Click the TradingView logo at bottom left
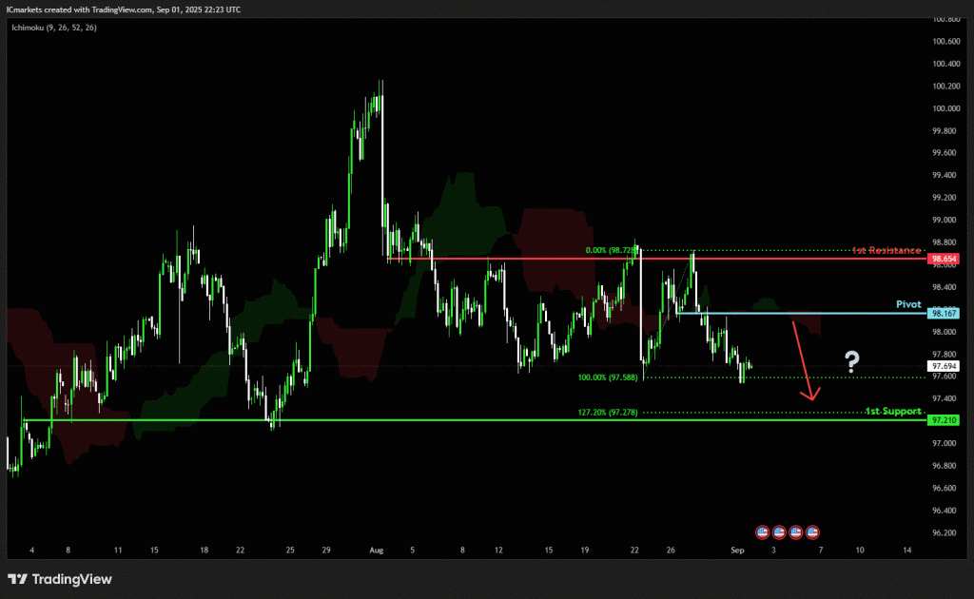Viewport: 974px width, 599px height. 60,579
